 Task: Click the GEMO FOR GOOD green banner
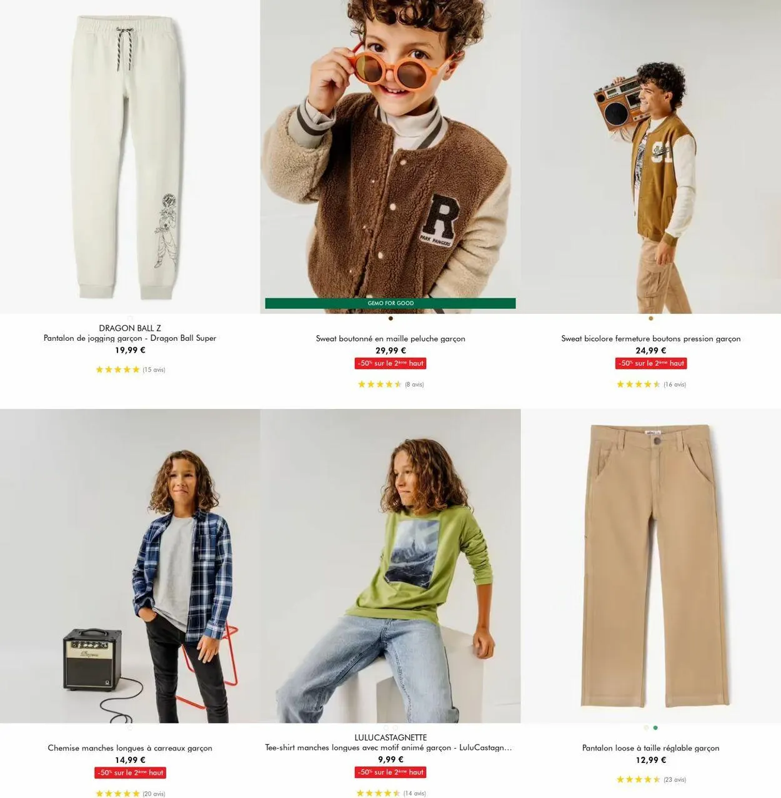(390, 303)
